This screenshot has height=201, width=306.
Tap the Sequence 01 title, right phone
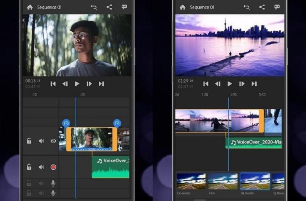[x=202, y=7]
